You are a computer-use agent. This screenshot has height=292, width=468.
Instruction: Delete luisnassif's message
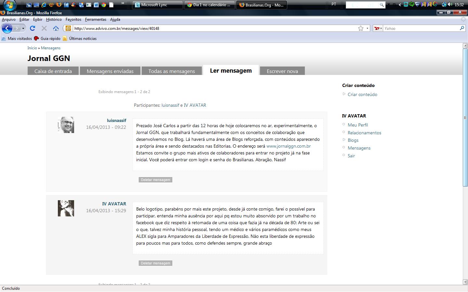click(155, 180)
